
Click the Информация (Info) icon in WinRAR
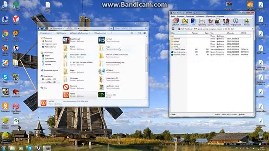click(x=236, y=22)
